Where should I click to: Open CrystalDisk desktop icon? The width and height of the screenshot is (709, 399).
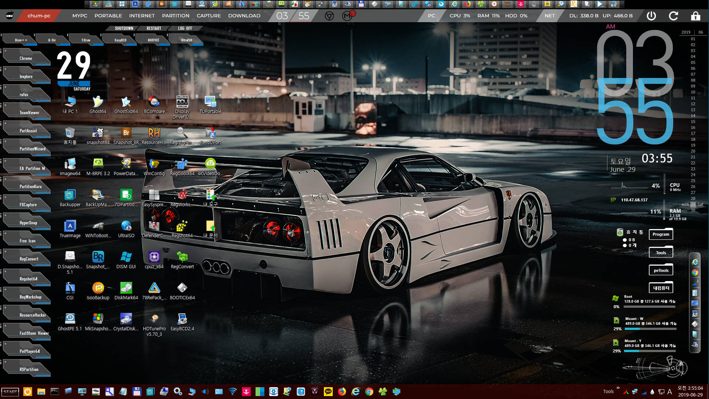point(126,322)
